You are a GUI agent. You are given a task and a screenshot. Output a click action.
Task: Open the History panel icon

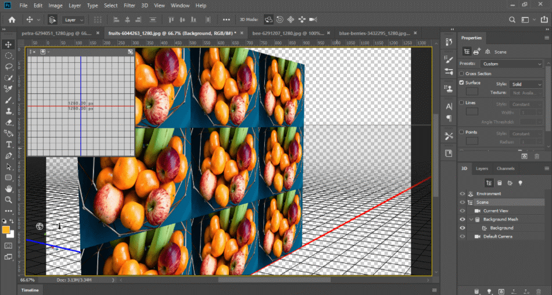(x=449, y=42)
